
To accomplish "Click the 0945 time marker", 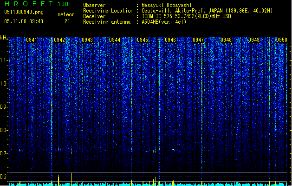I will tap(143, 40).
